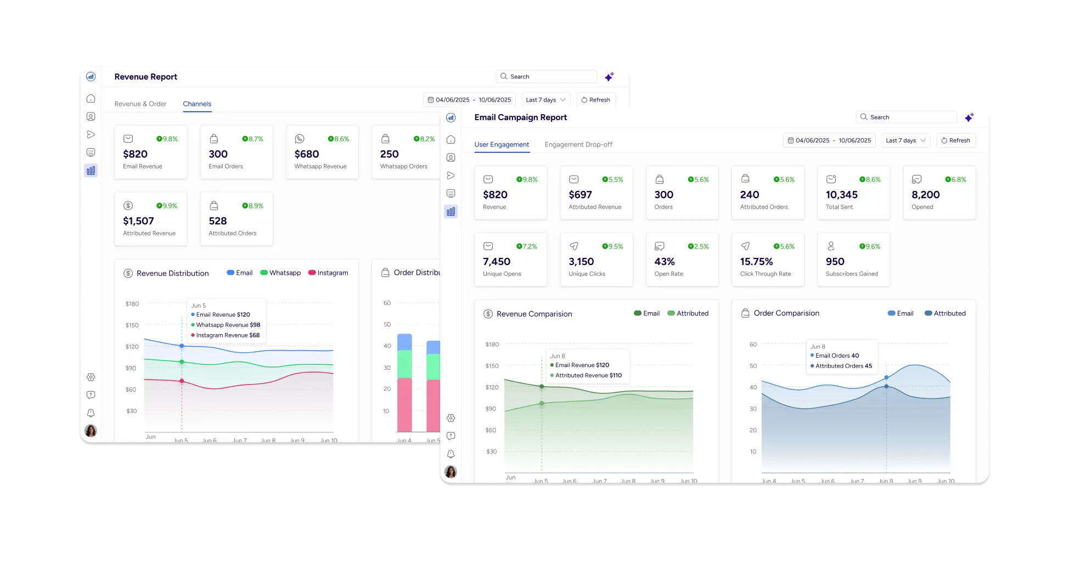Click user avatar in Revenue Report sidebar

(91, 431)
